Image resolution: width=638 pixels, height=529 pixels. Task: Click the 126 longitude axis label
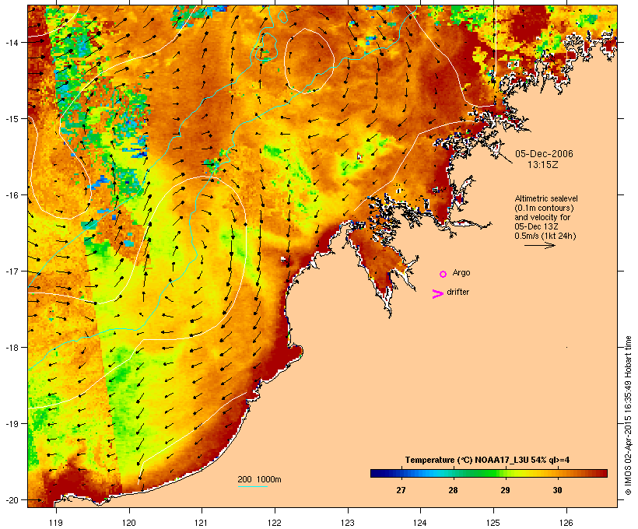566,523
